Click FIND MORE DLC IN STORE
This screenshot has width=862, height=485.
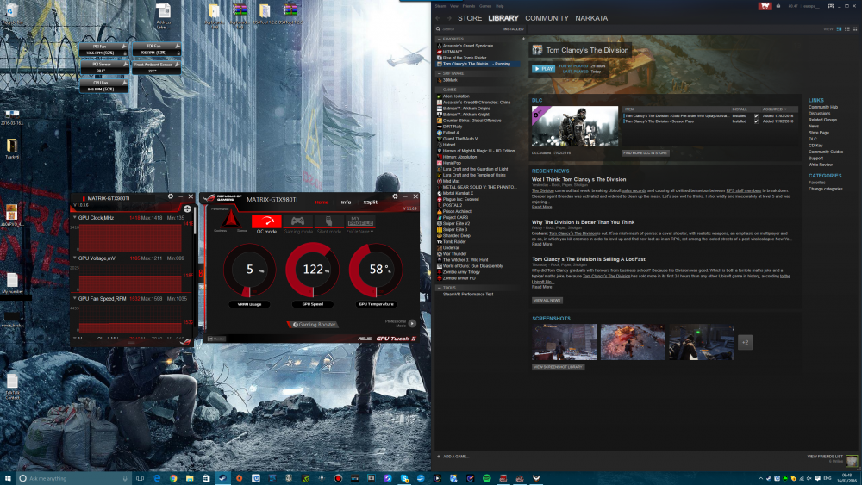pos(646,153)
